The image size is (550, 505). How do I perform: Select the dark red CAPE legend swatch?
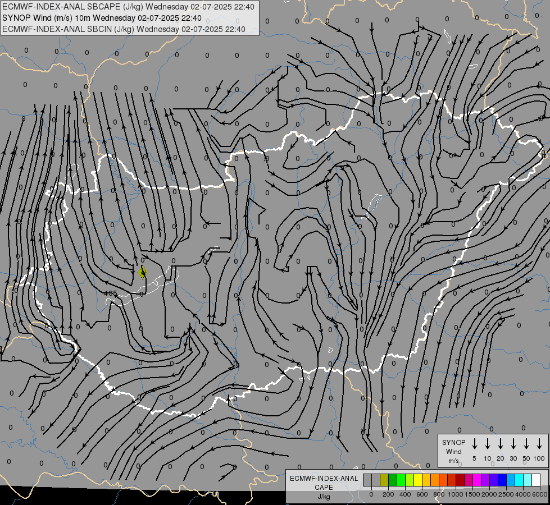(x=460, y=480)
